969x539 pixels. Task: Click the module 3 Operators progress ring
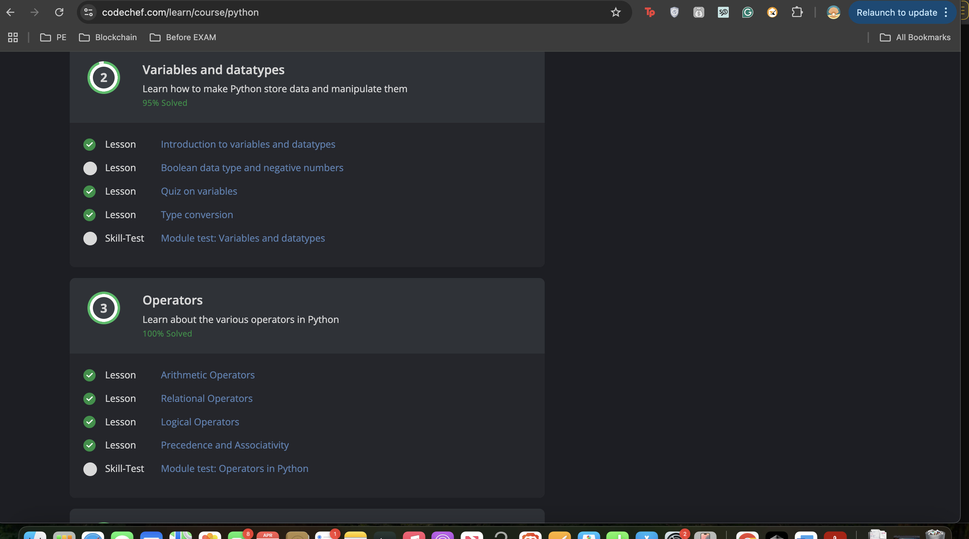[x=104, y=308]
